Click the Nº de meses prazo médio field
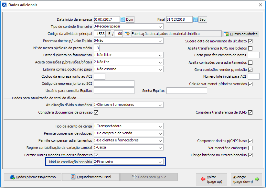 97,48
